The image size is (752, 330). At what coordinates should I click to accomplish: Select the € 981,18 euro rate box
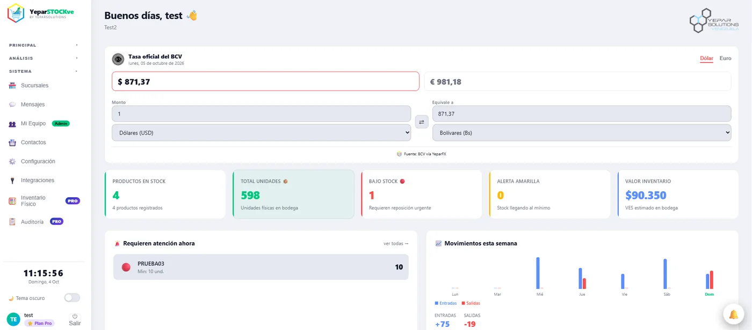pos(577,81)
